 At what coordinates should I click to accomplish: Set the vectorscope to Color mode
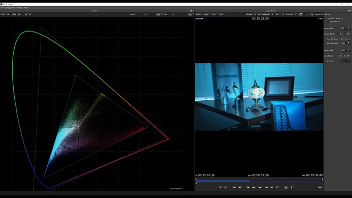(3, 15)
